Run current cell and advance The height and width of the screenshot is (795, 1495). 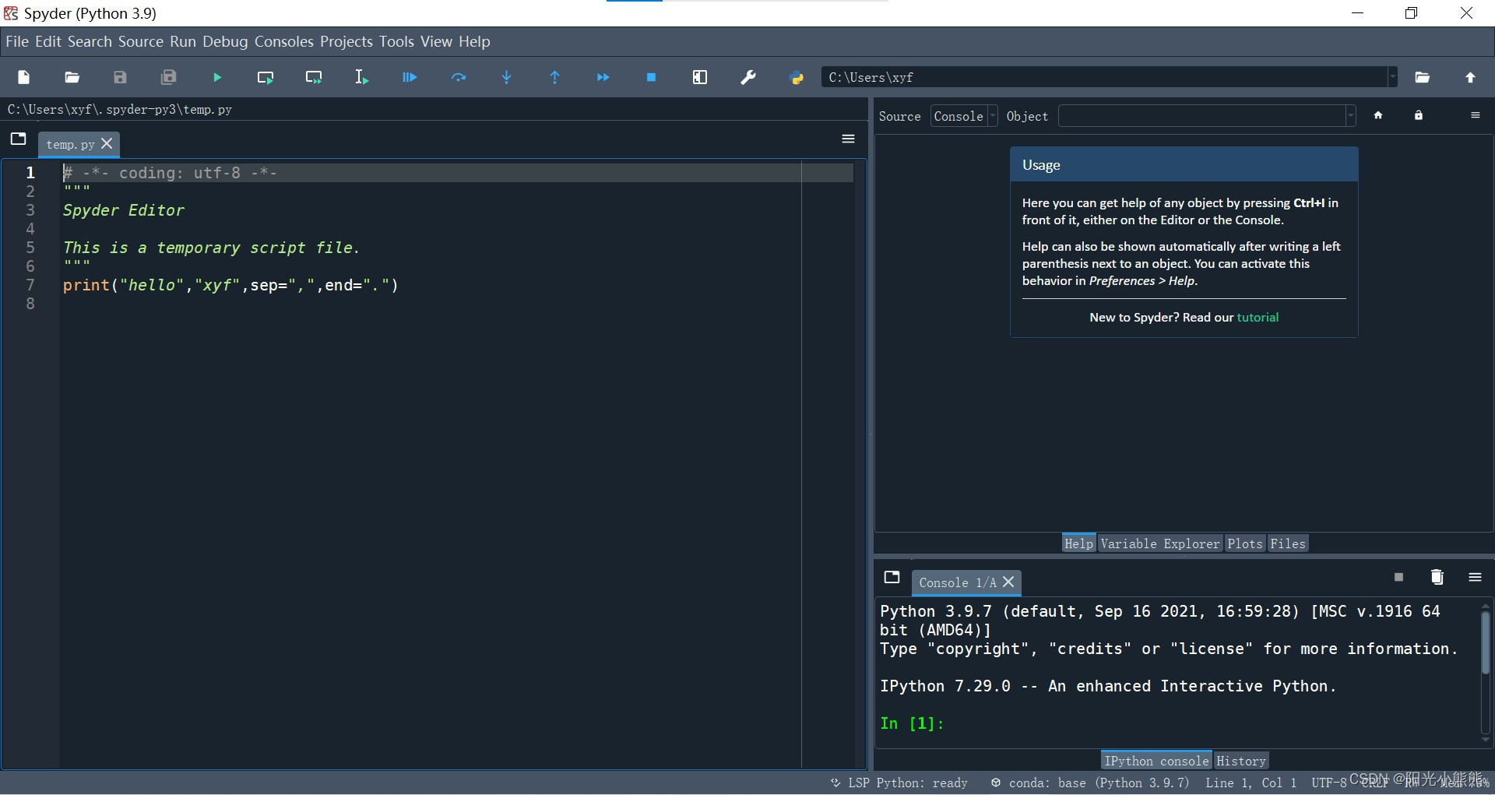(314, 77)
